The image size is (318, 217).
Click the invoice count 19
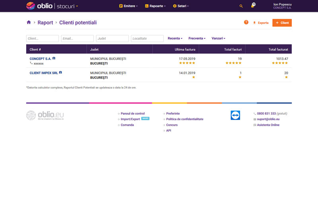[240, 59]
